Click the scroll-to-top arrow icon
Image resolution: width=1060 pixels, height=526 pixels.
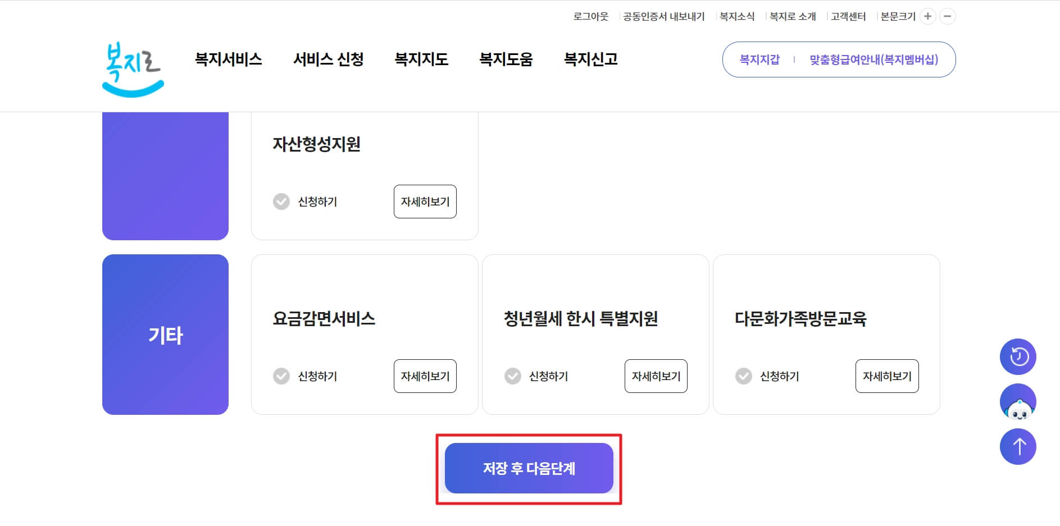[1018, 447]
